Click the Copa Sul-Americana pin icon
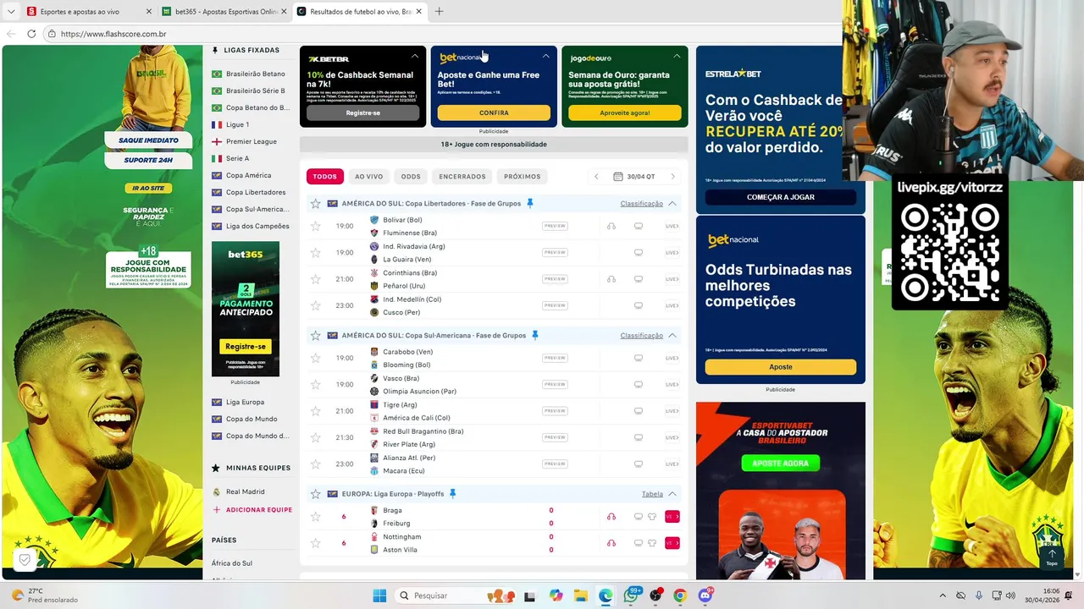 [535, 335]
